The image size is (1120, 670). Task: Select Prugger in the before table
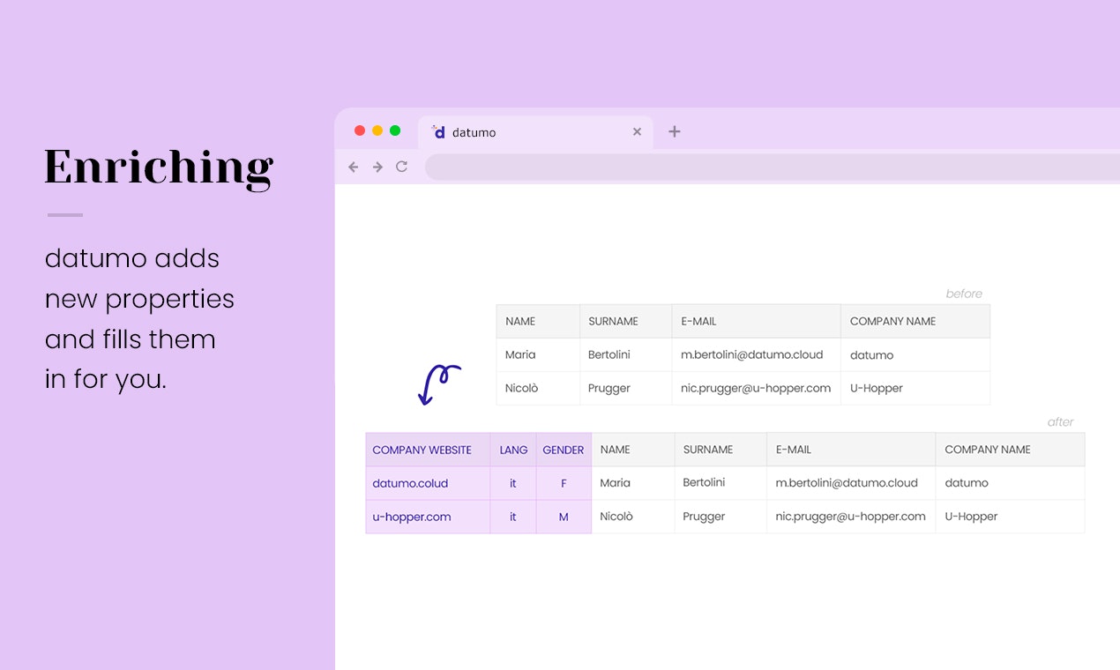pyautogui.click(x=625, y=388)
